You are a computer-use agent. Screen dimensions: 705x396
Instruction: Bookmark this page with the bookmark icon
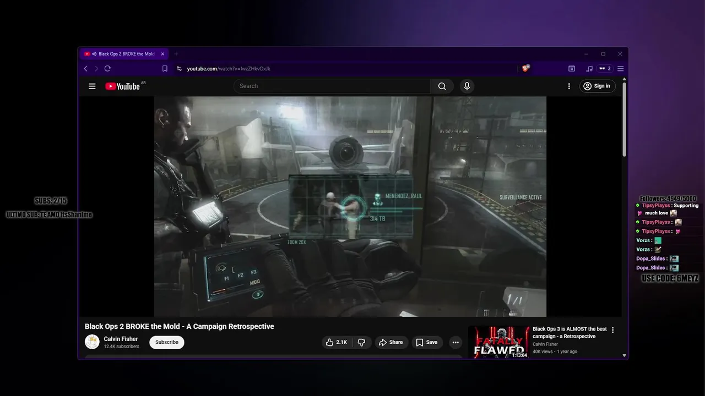click(x=165, y=69)
